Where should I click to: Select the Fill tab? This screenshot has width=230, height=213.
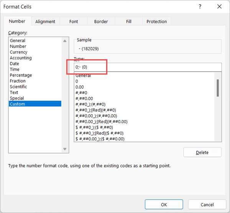pyautogui.click(x=128, y=21)
